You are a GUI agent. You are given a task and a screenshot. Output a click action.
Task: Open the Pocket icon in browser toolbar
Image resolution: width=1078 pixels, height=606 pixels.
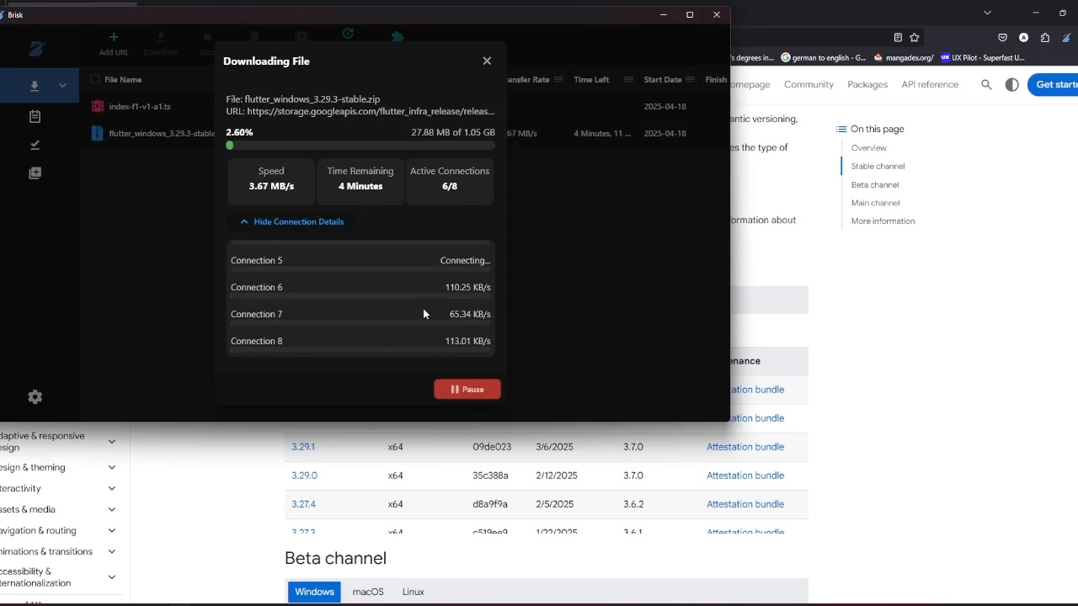(x=1002, y=37)
